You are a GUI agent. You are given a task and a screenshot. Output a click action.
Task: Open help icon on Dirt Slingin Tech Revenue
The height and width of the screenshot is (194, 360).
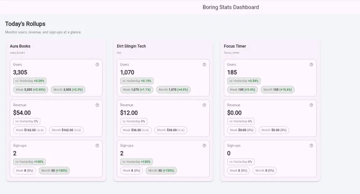coord(204,105)
